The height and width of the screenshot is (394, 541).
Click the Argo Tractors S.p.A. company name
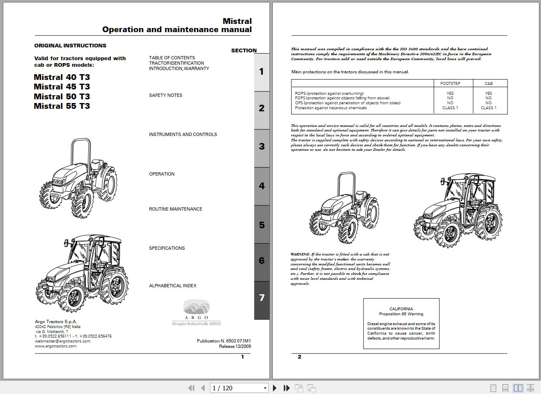point(56,321)
